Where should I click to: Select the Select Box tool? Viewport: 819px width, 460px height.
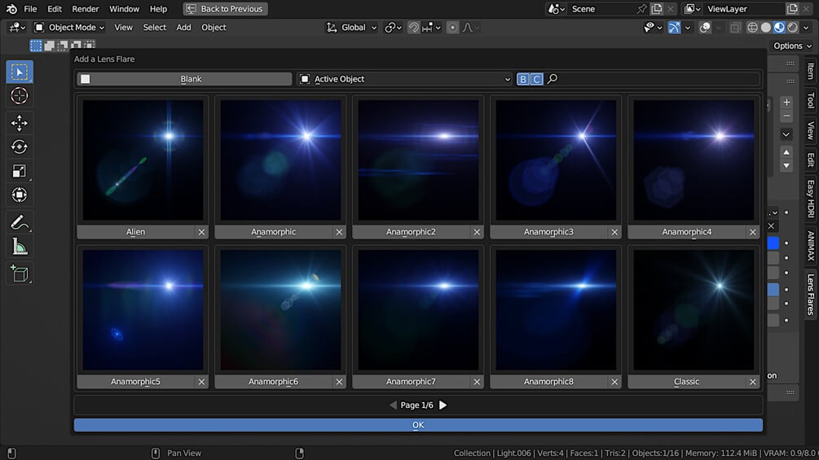point(20,72)
